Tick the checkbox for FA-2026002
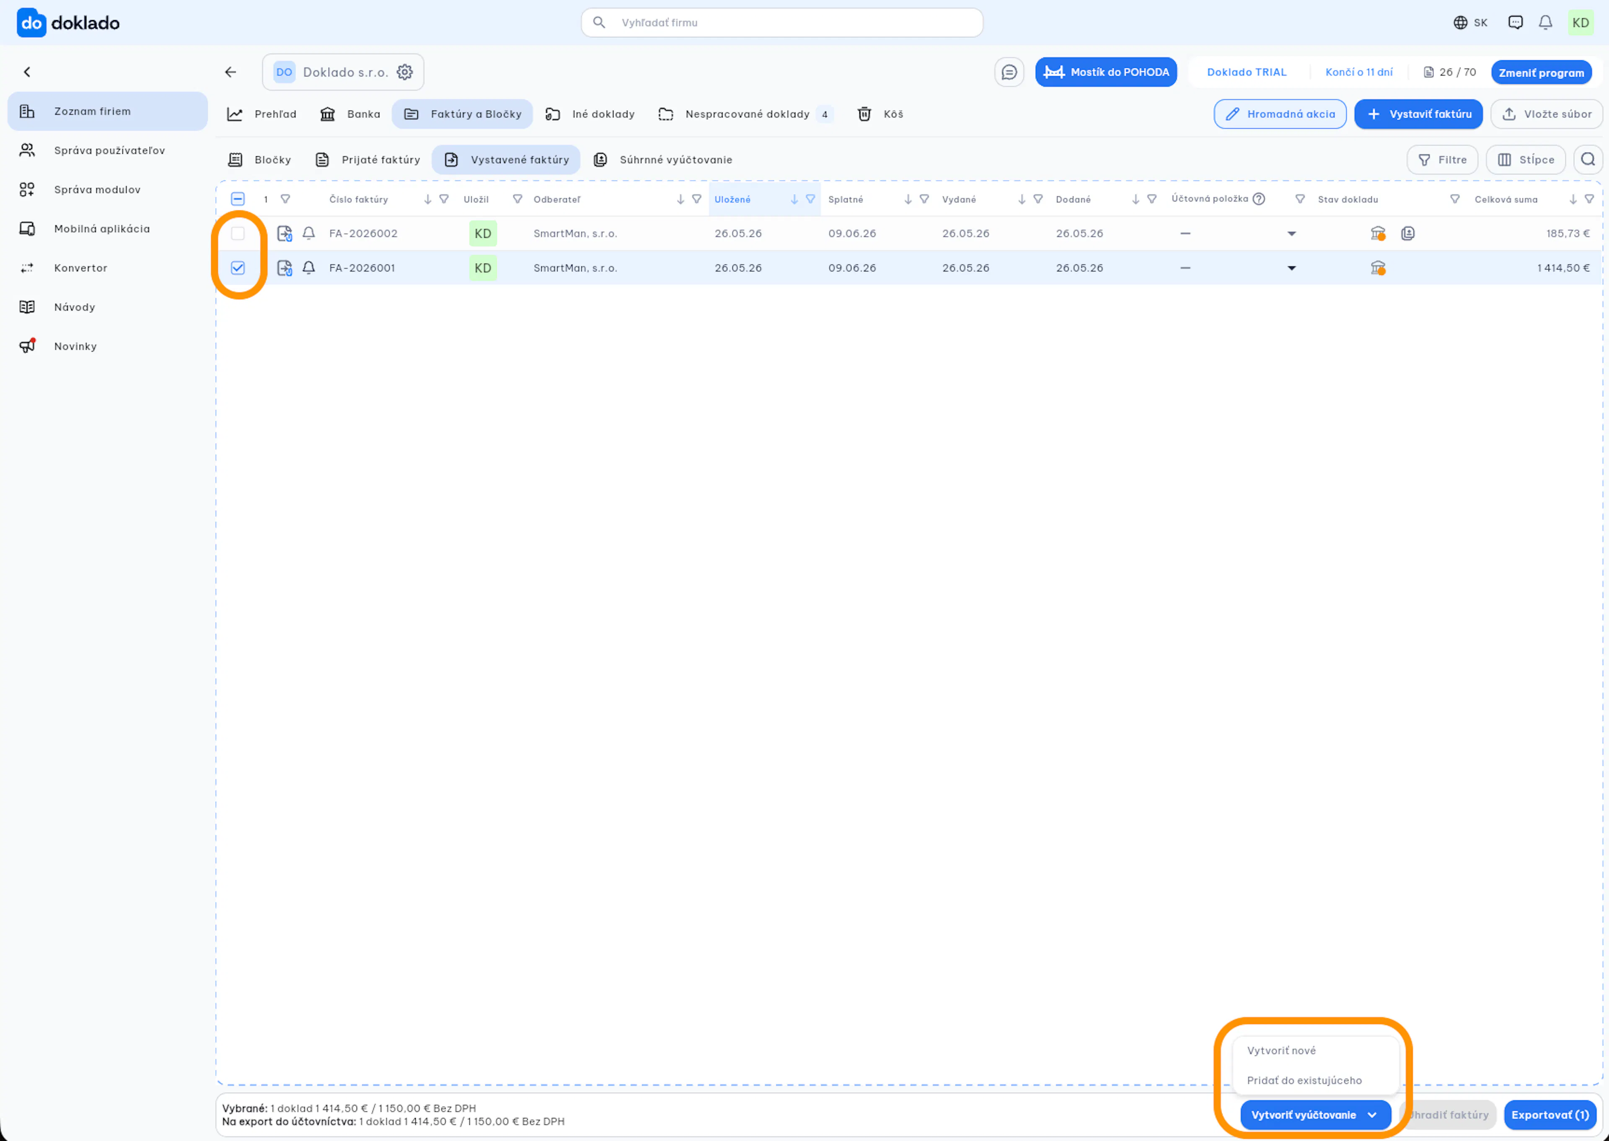The width and height of the screenshot is (1609, 1141). pos(238,233)
